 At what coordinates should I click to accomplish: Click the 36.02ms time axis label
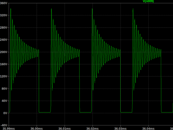(x=93, y=128)
